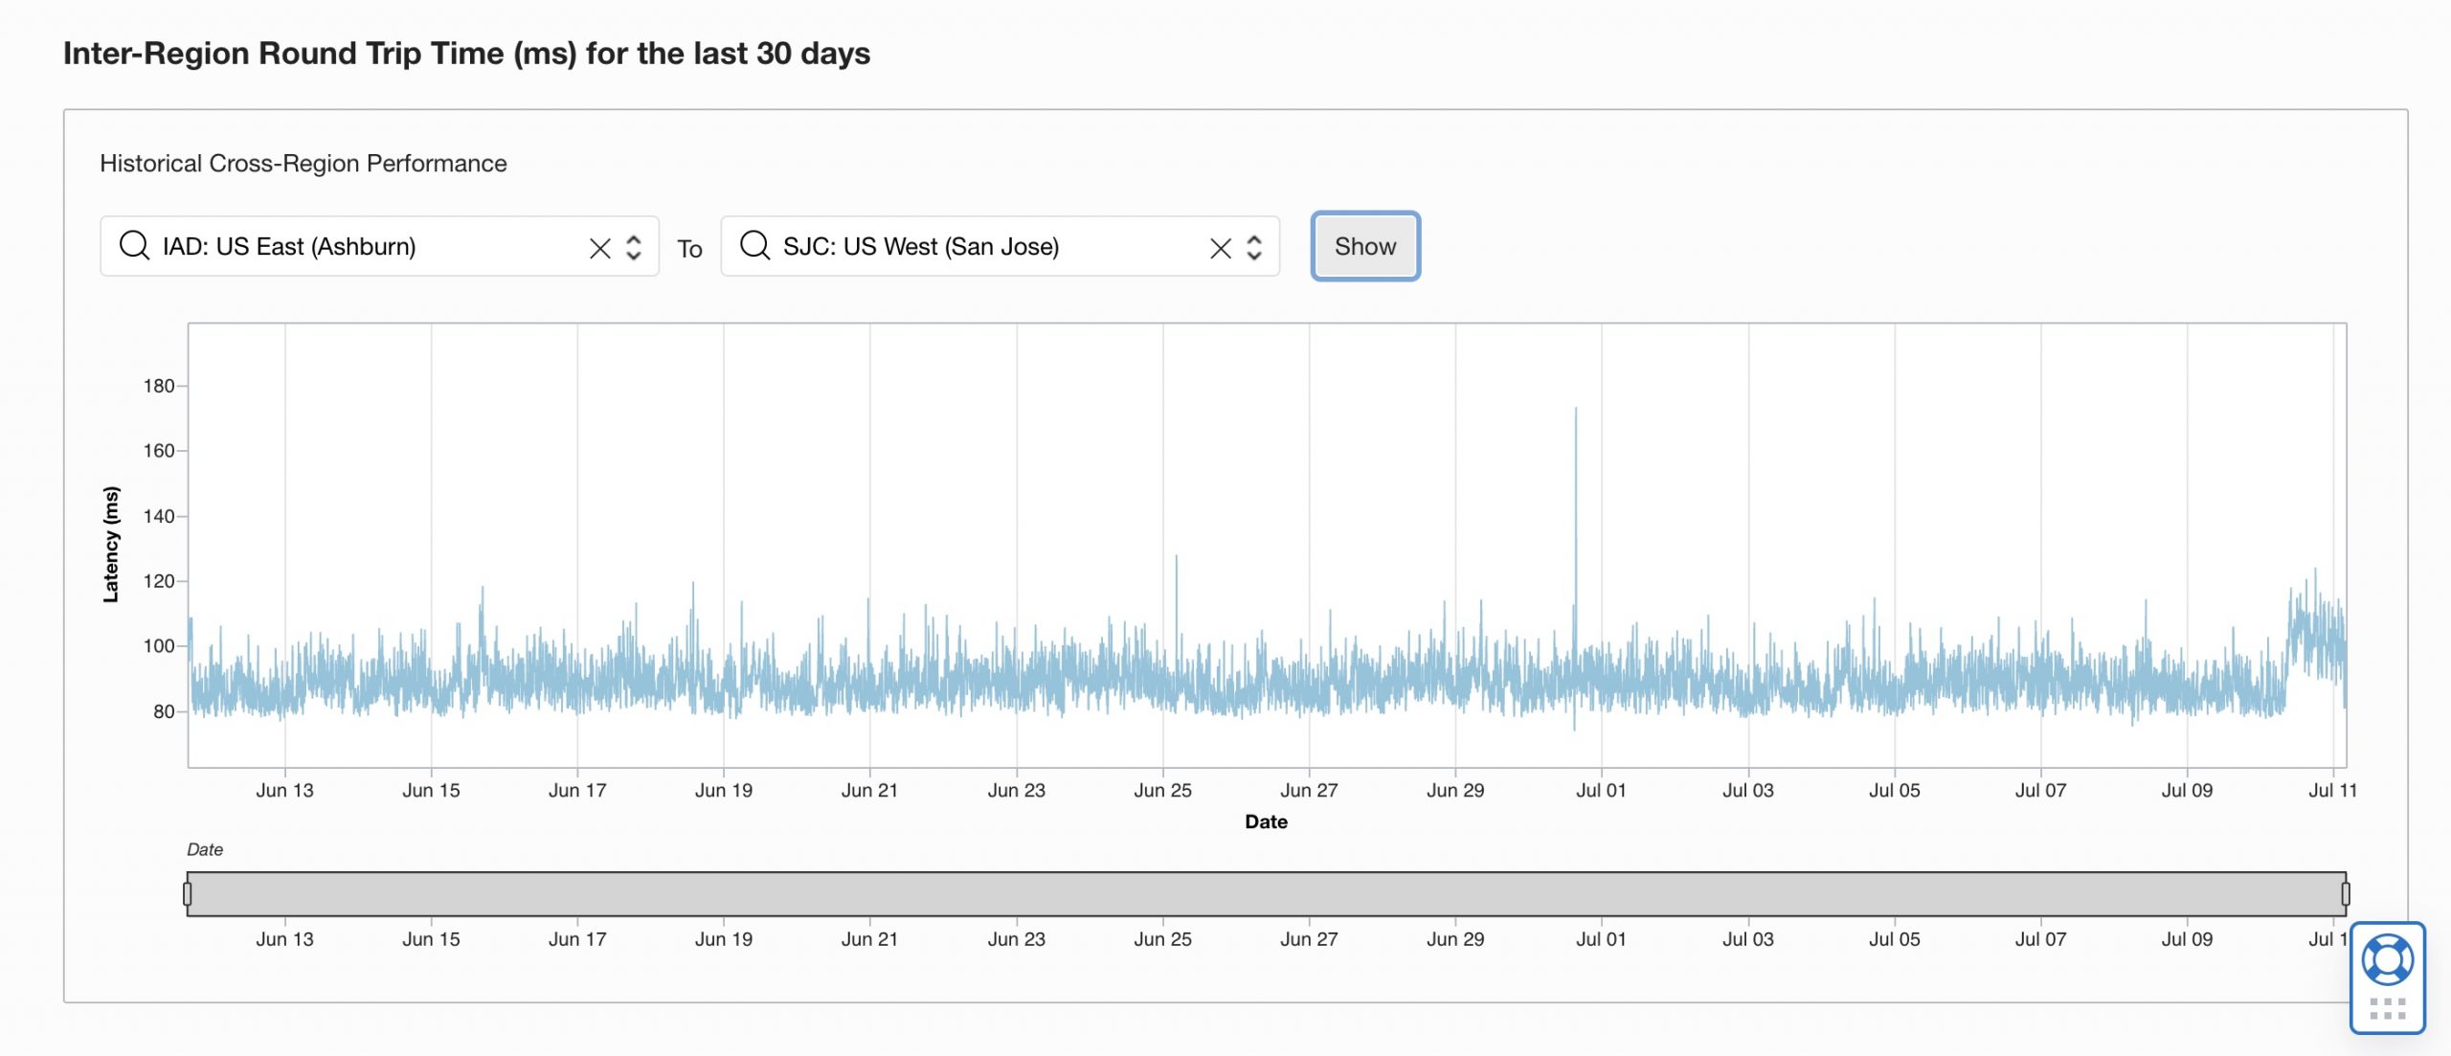The image size is (2451, 1056).
Task: Click the search icon in the SJC destination field
Action: tap(754, 246)
